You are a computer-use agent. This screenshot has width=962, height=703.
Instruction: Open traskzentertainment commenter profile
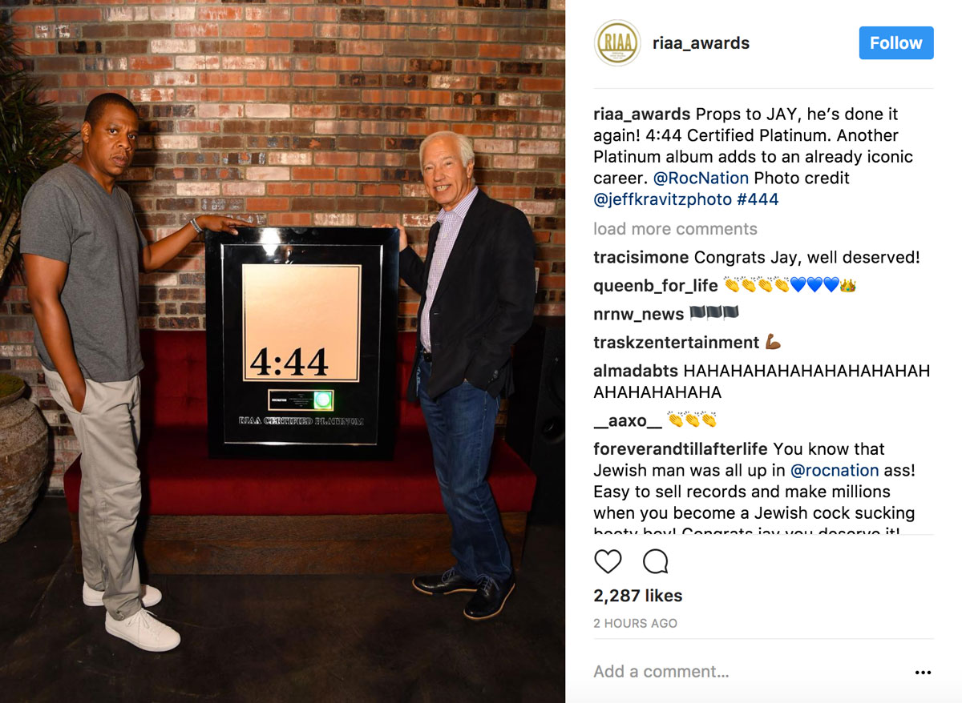(x=677, y=343)
